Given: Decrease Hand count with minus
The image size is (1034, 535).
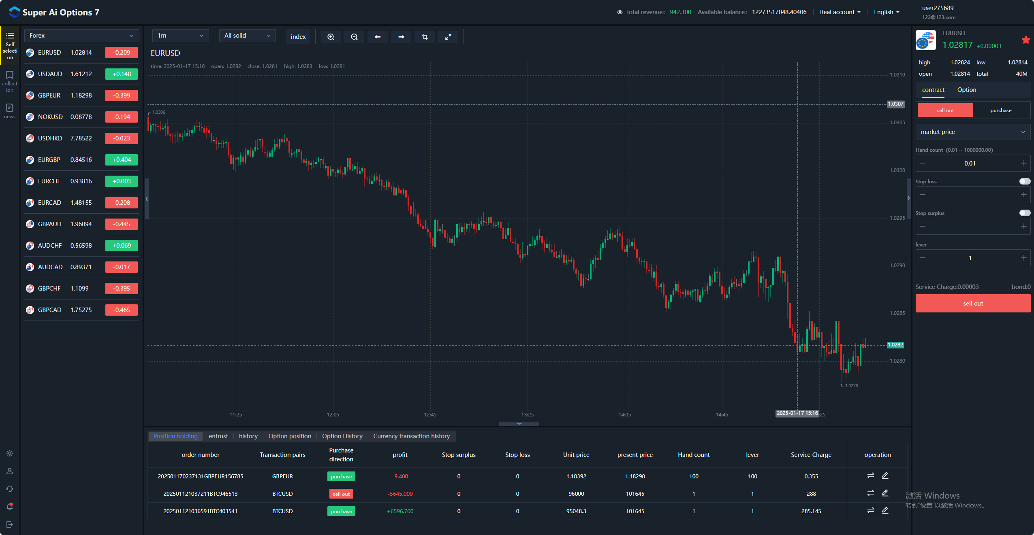Looking at the screenshot, I should click(923, 163).
